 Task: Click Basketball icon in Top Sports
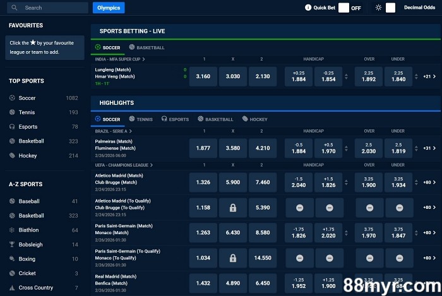click(12, 141)
